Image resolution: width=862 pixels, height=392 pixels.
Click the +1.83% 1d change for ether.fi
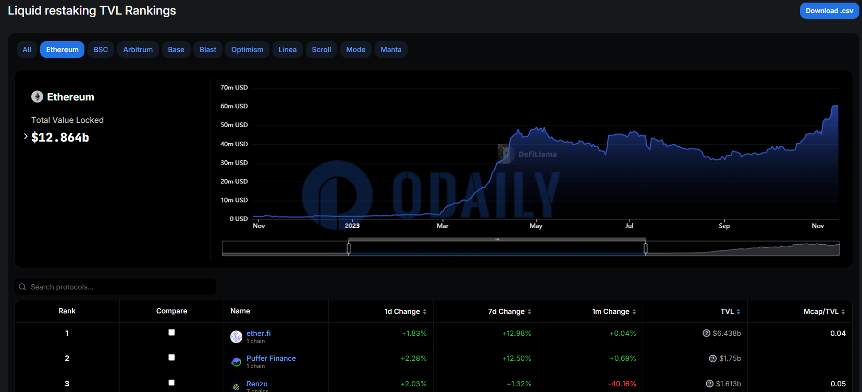(x=414, y=333)
